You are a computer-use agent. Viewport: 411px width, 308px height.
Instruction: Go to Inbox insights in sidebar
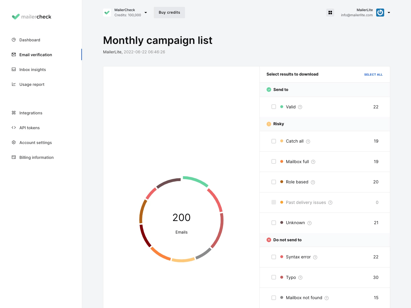coord(33,70)
